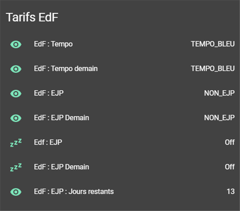
Task: Click the eye icon beside EdF : Tempo
Action: [x=16, y=44]
